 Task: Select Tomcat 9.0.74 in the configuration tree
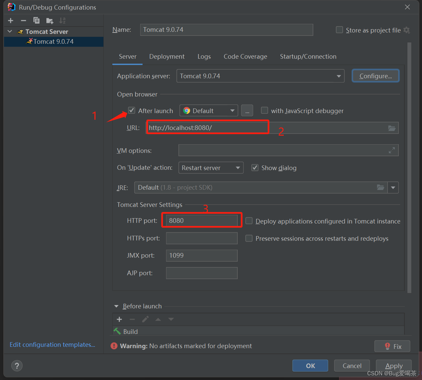tap(54, 42)
